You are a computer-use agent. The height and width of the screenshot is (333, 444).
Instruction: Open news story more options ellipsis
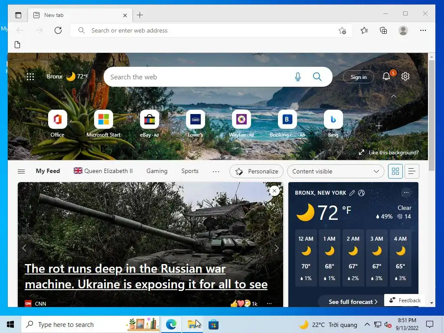click(269, 304)
